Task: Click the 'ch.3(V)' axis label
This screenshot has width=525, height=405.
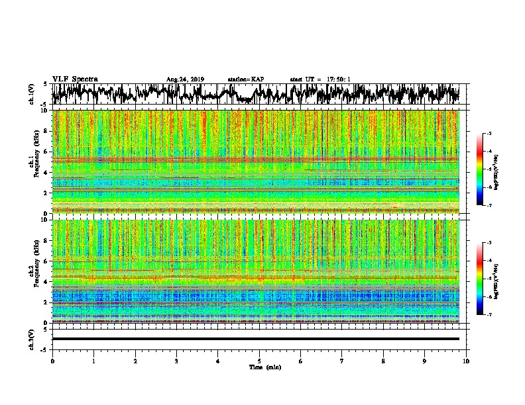Action: [31, 339]
